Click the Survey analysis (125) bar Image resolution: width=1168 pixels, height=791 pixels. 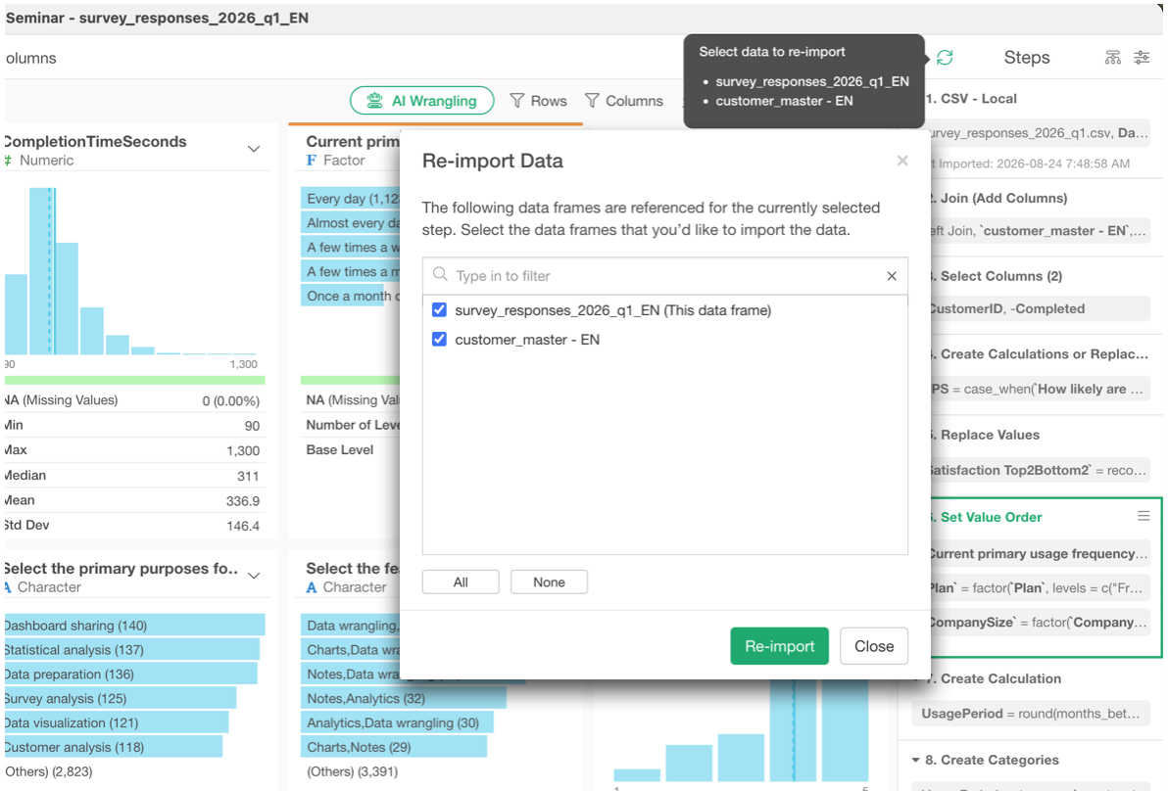(121, 699)
